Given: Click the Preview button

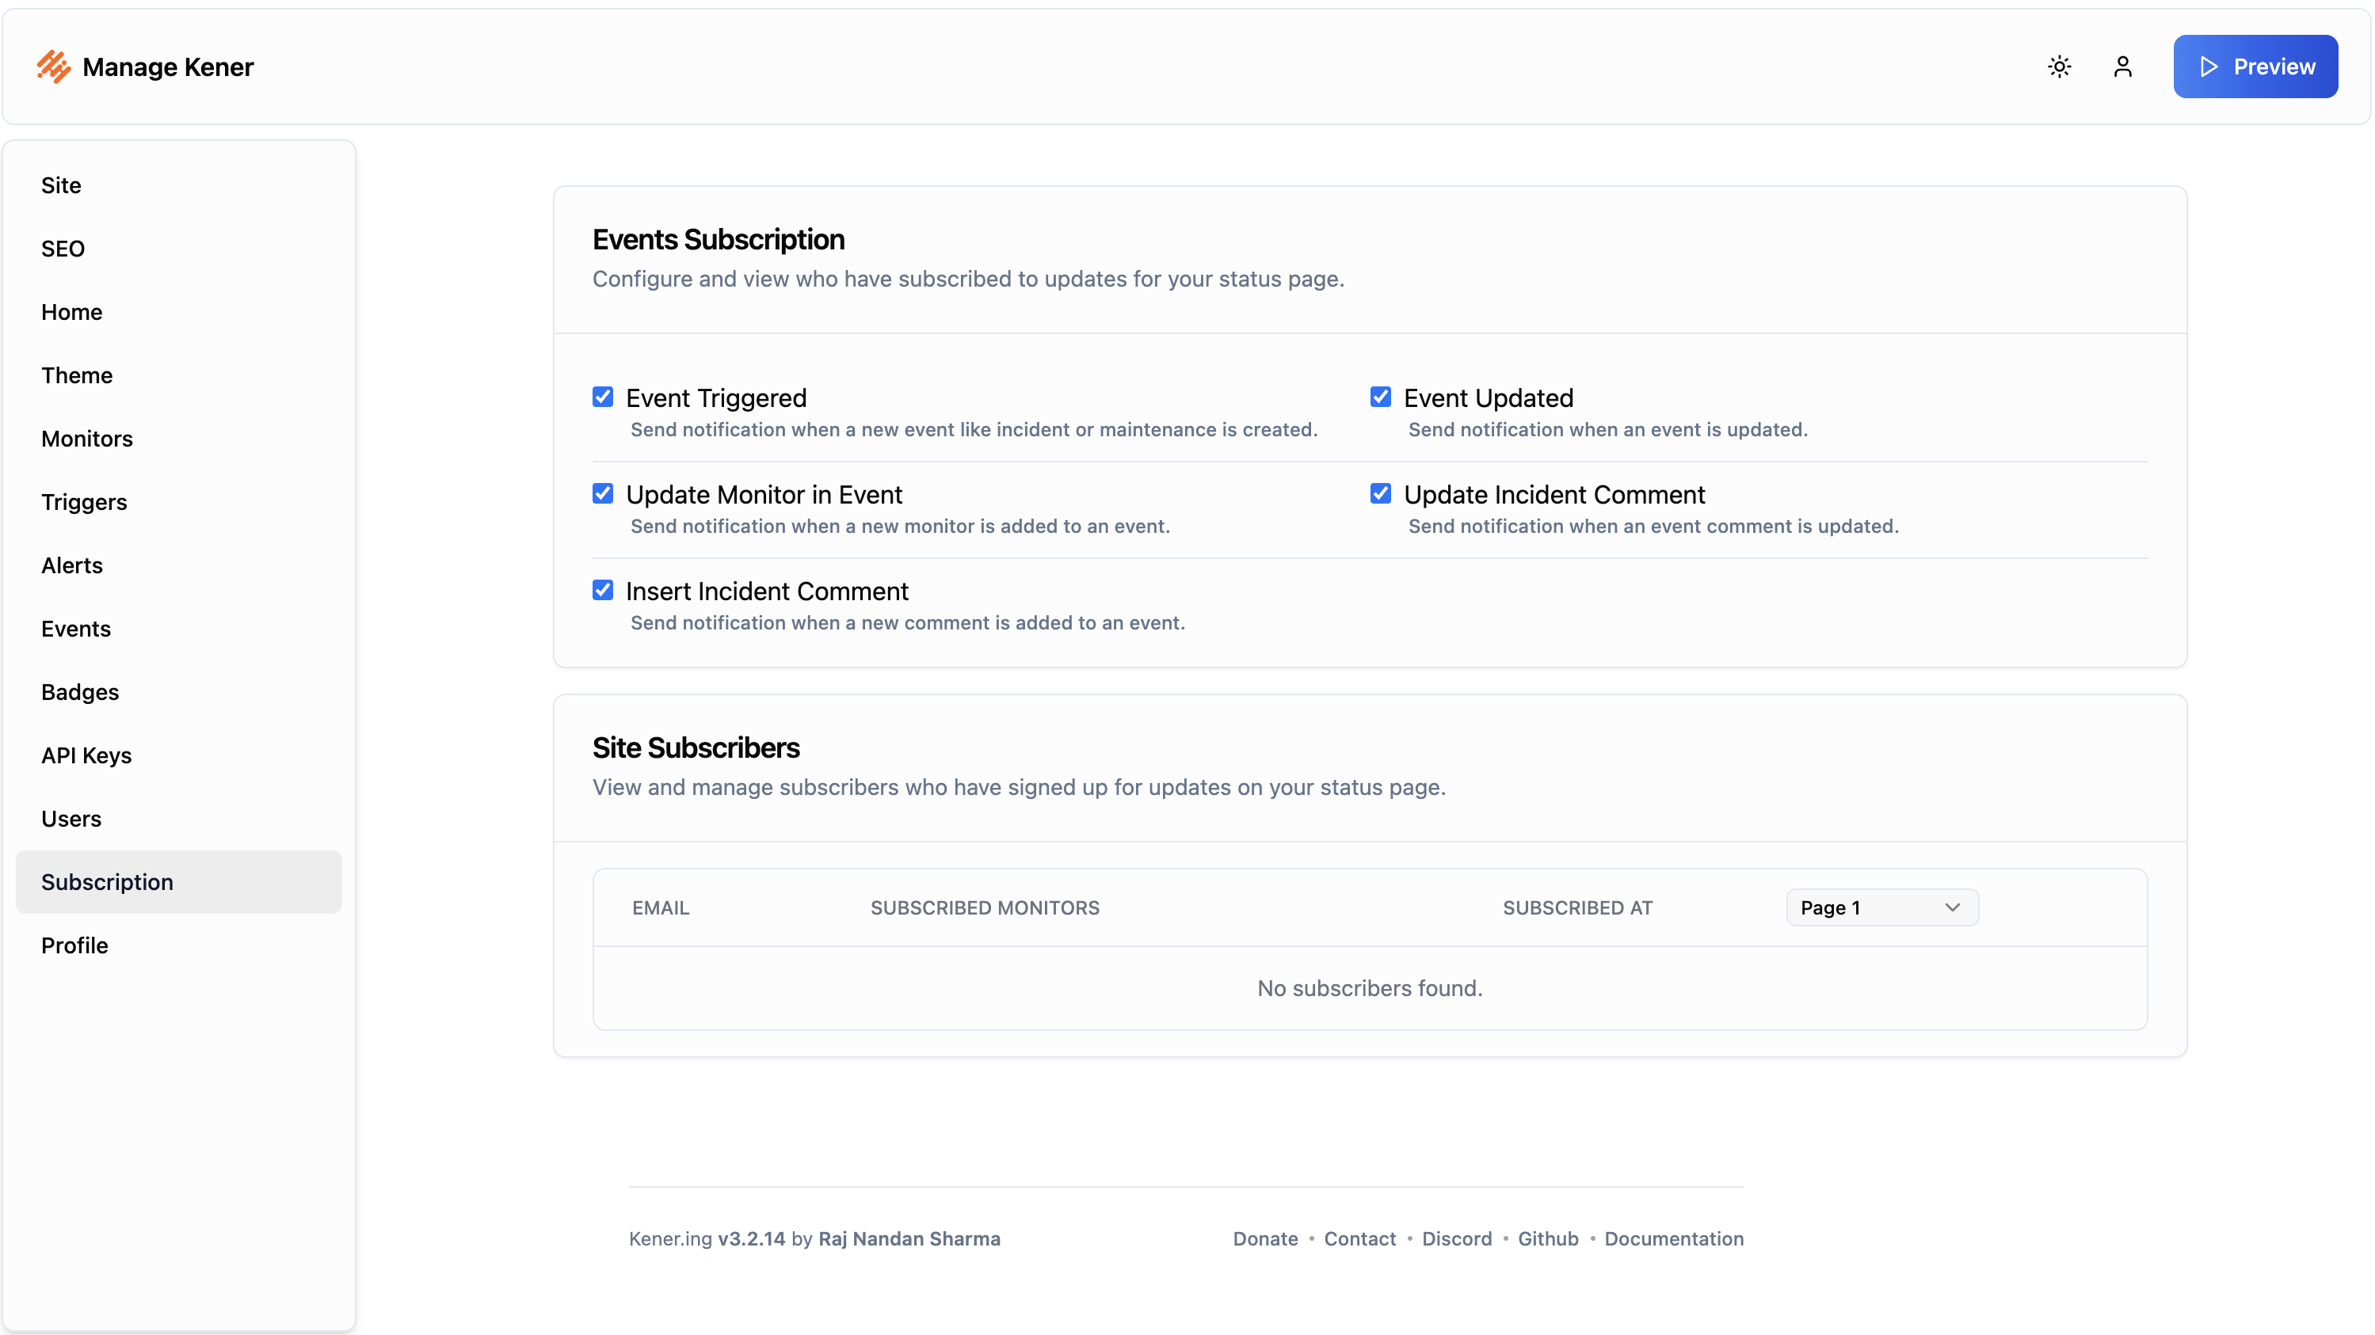Looking at the screenshot, I should pyautogui.click(x=2255, y=67).
